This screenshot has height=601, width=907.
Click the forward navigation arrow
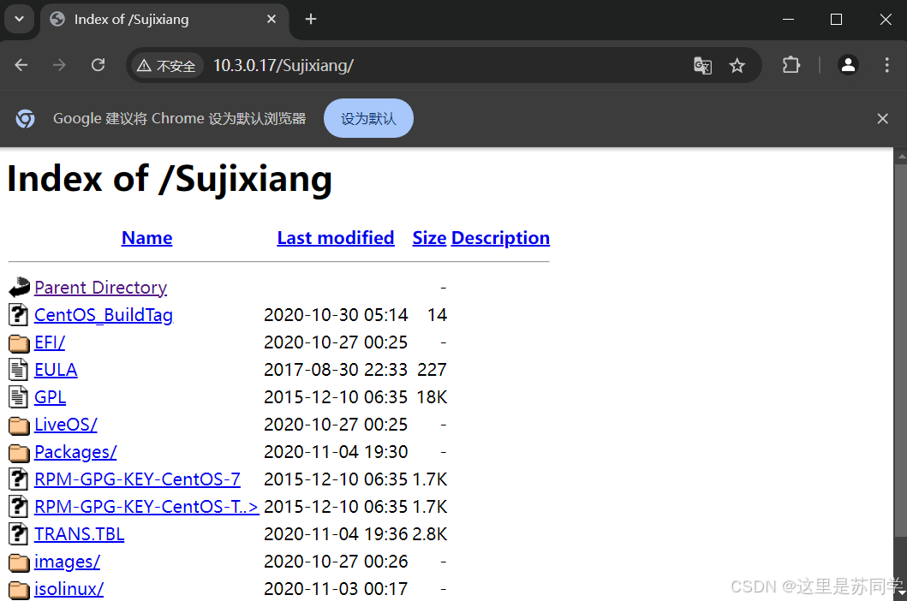(59, 65)
